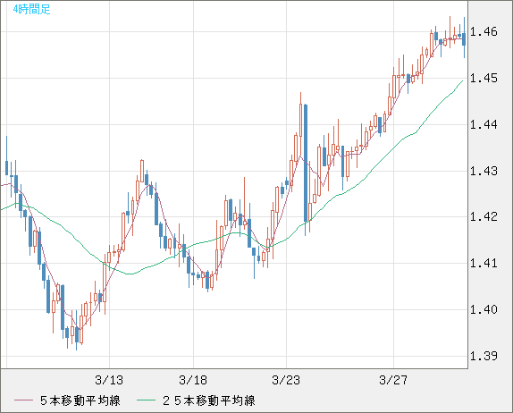
Task: Click the 3/27 date axis label
Action: pos(393,380)
